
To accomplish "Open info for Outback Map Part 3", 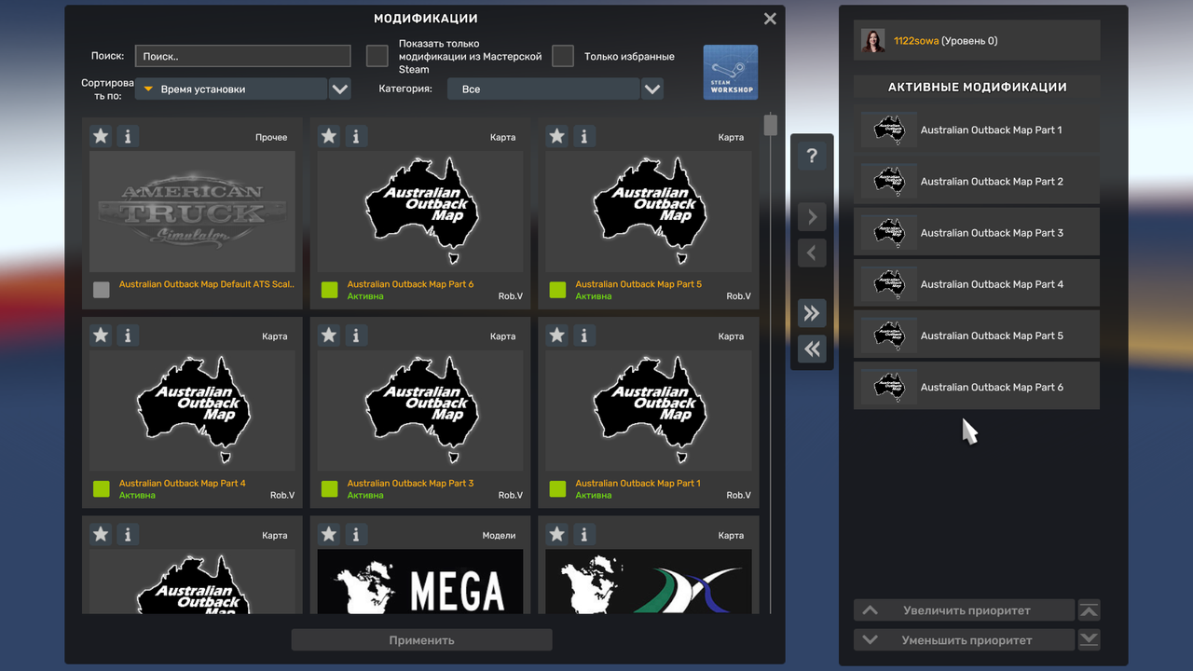I will (x=356, y=335).
